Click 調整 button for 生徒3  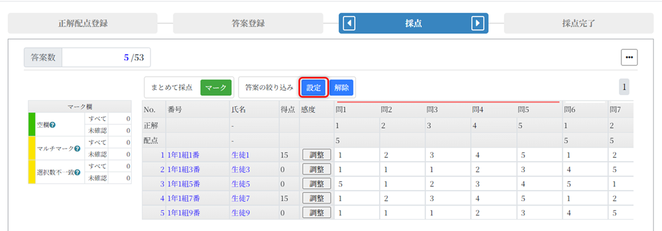317,169
